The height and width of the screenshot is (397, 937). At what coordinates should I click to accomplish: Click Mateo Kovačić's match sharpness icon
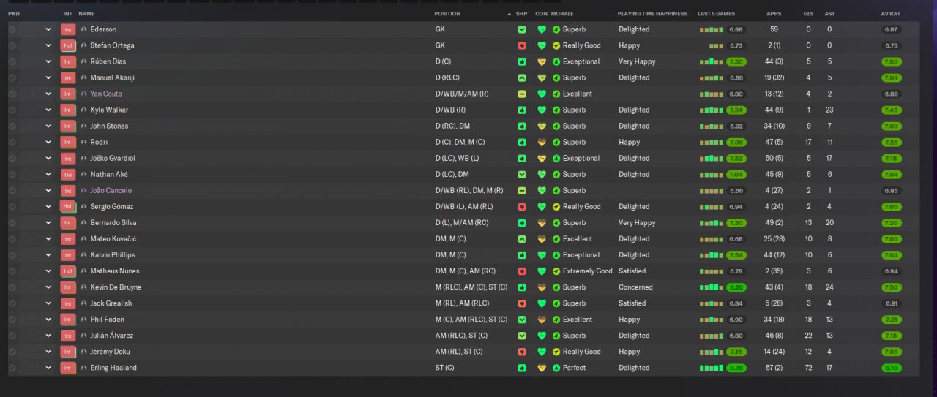522,239
